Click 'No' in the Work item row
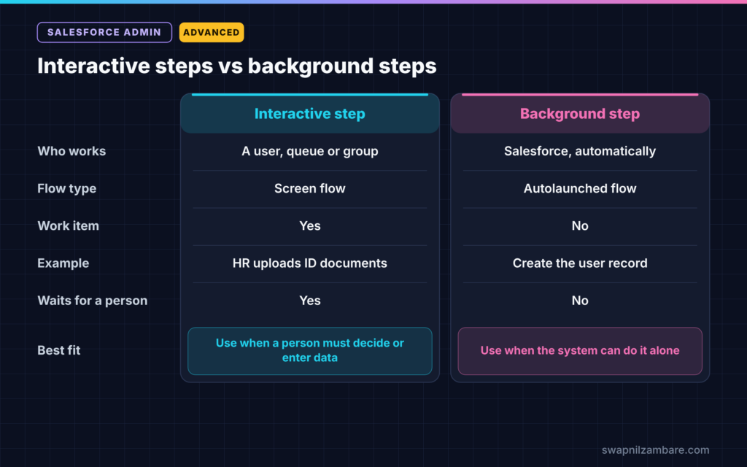The width and height of the screenshot is (747, 467). (x=580, y=226)
